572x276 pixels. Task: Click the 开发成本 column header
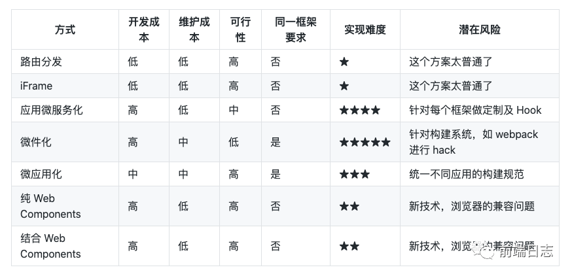click(x=143, y=29)
